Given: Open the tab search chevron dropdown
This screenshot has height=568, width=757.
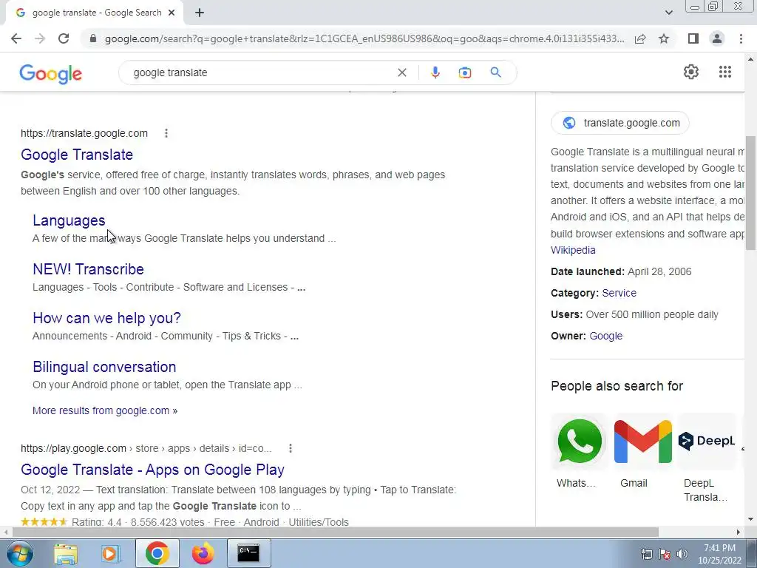Looking at the screenshot, I should pos(668,13).
